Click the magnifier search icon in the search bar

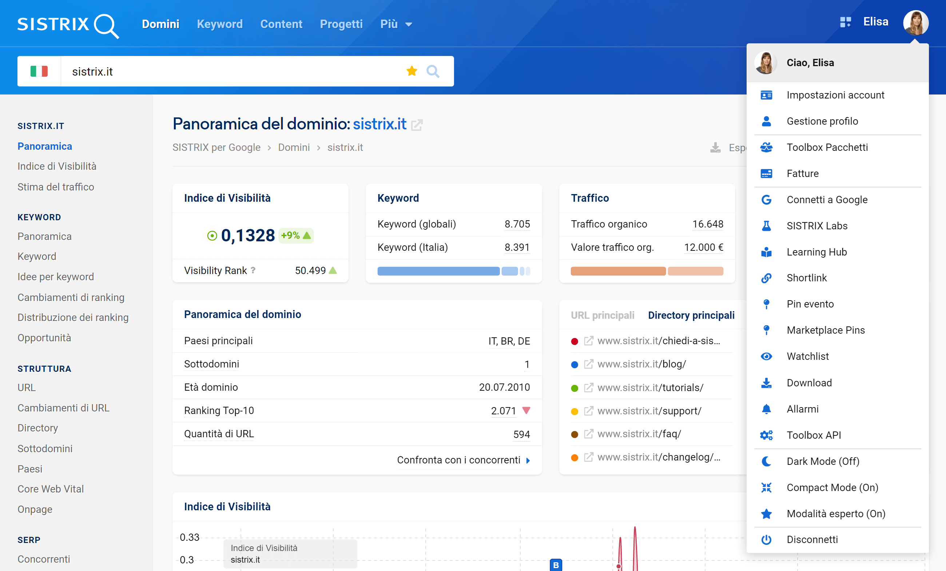(x=433, y=71)
